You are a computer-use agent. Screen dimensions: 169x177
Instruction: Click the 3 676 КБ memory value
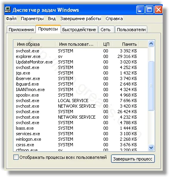point(128,145)
